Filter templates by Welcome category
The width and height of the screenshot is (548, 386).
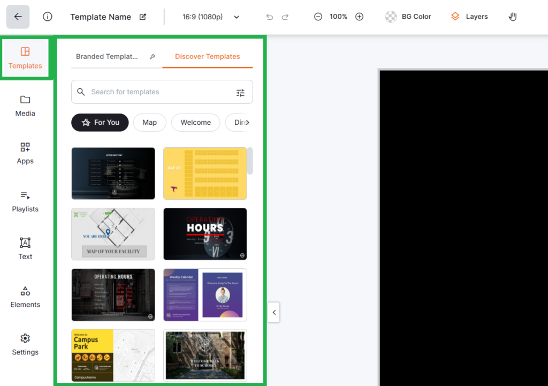(195, 123)
